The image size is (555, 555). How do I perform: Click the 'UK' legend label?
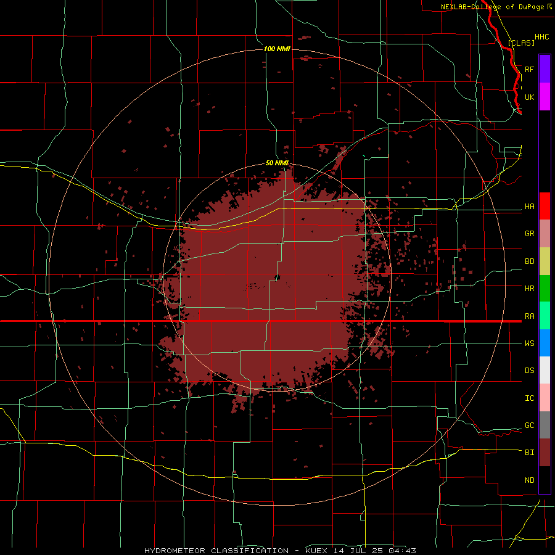[x=529, y=97]
